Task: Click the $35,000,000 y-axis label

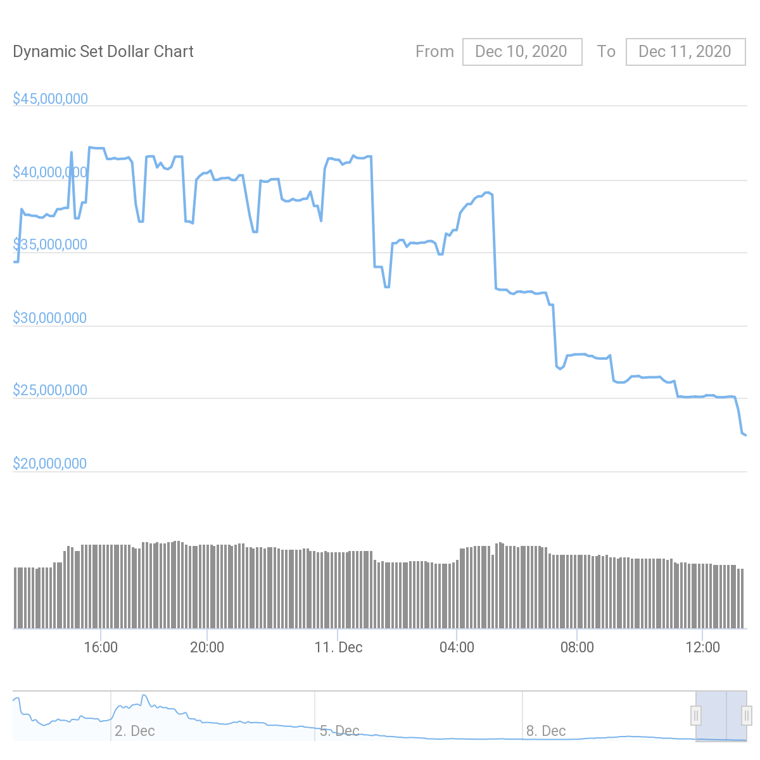Action: (x=51, y=245)
